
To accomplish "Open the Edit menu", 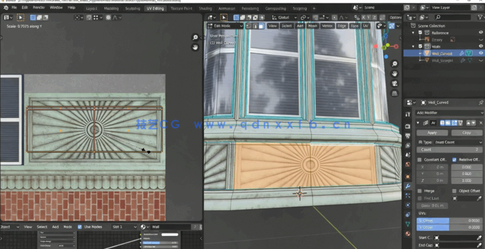I will click(25, 8).
